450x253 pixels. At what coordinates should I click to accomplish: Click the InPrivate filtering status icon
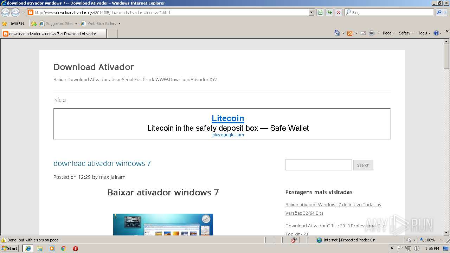294,240
